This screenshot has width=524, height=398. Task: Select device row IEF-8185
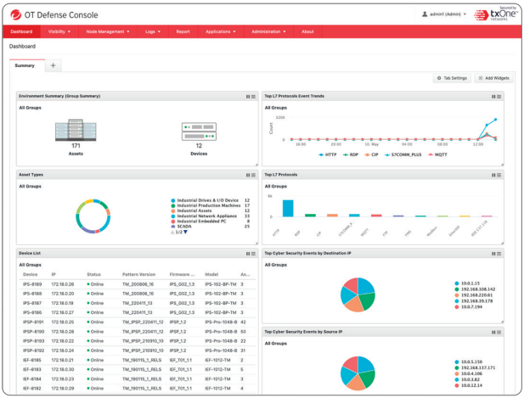pyautogui.click(x=137, y=361)
